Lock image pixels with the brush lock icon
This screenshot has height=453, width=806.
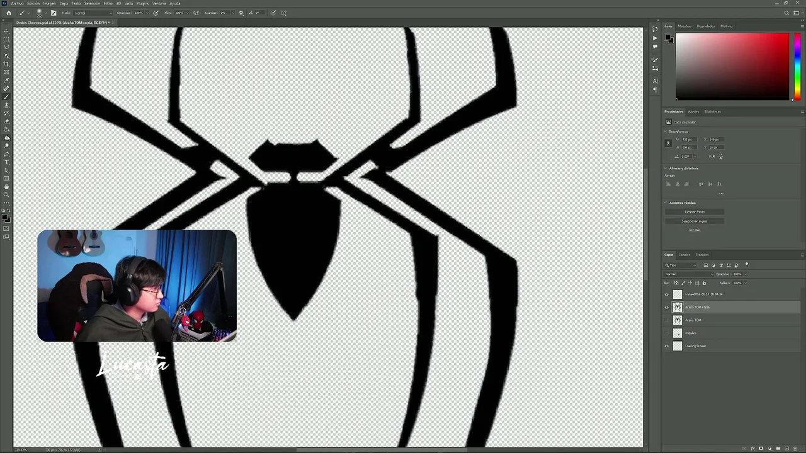tap(684, 282)
